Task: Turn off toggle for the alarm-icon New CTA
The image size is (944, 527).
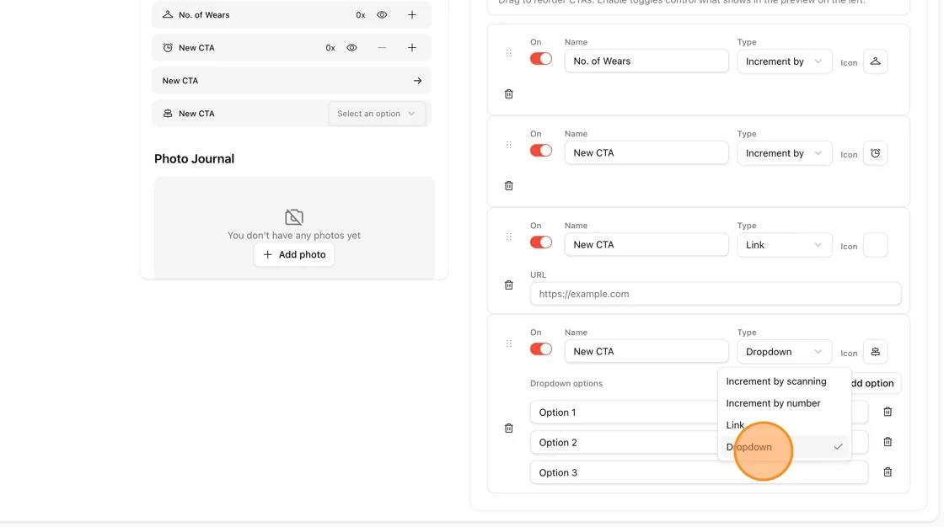Action: tap(540, 151)
